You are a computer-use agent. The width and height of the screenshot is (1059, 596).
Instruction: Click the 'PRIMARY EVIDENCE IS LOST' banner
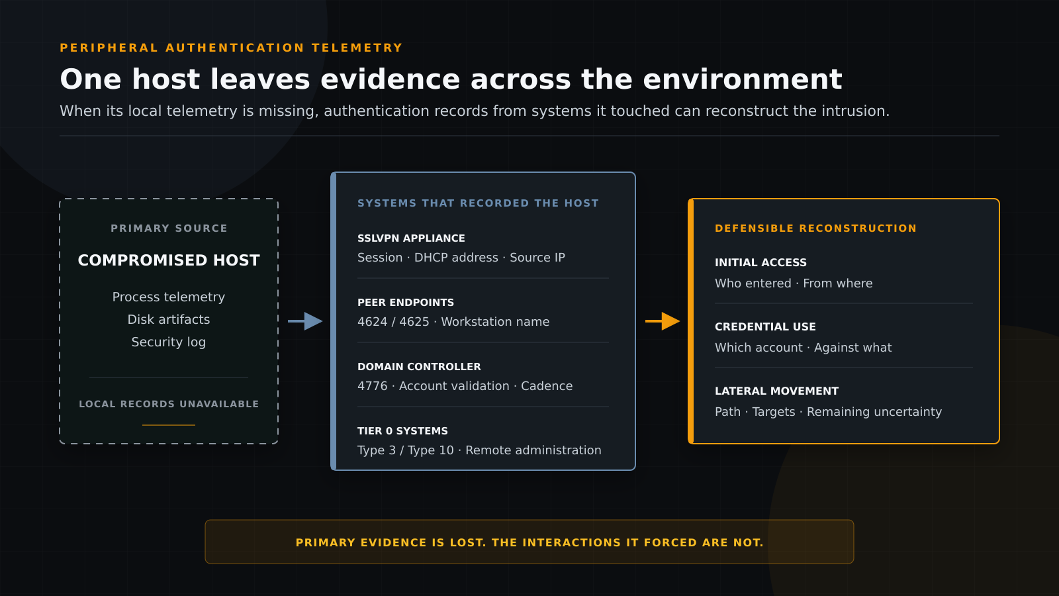click(x=529, y=542)
